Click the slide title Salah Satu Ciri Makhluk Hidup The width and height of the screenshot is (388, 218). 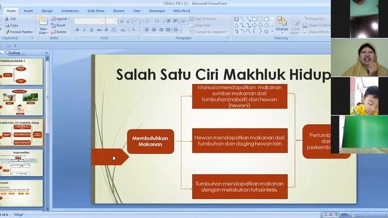coord(223,74)
